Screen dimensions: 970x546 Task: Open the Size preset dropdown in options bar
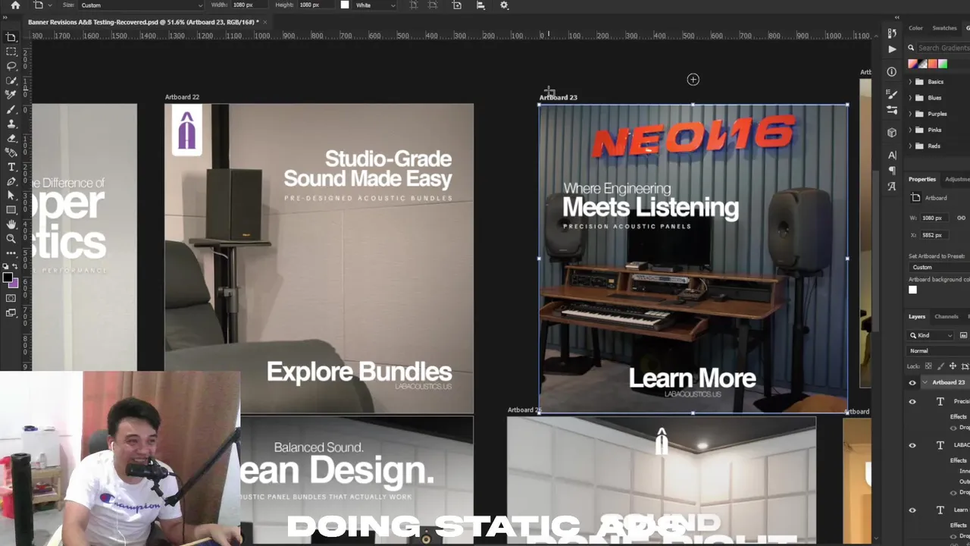pos(141,5)
